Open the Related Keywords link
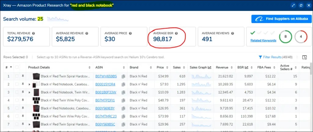This screenshot has width=313, height=132. [263, 41]
